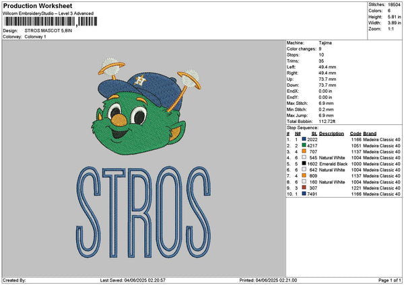Click the blue swatch in stop row 1
Screen dimensions: 404x285
point(305,139)
